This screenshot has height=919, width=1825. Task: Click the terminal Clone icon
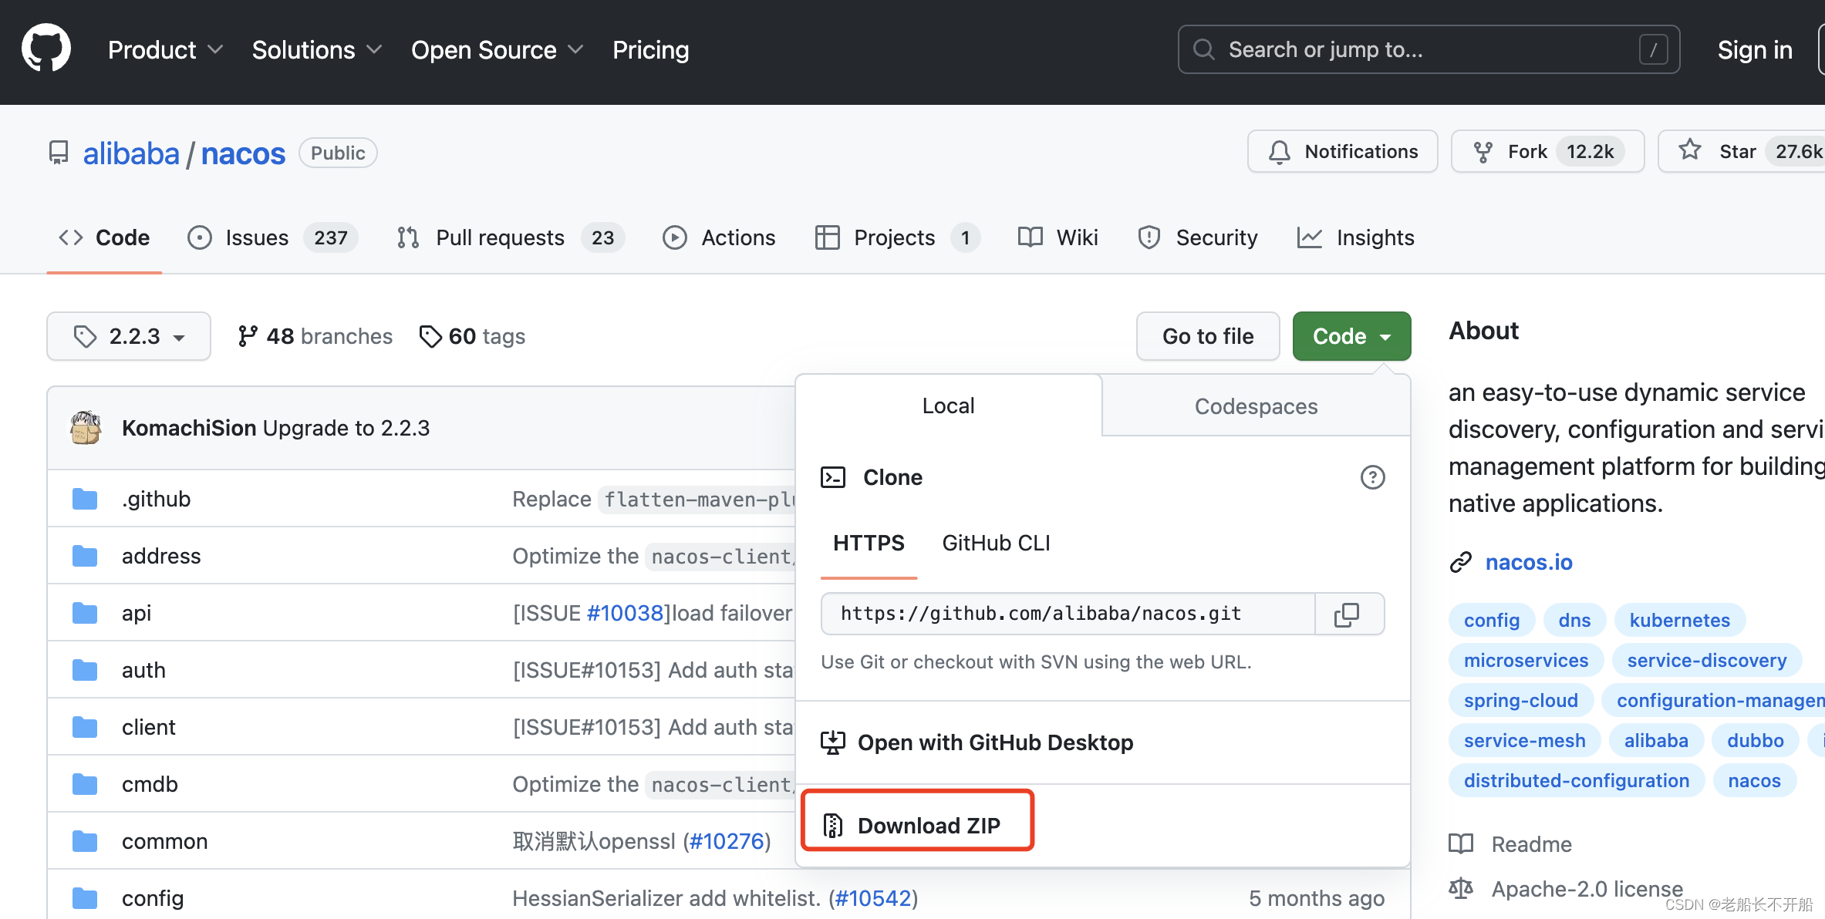pyautogui.click(x=833, y=477)
